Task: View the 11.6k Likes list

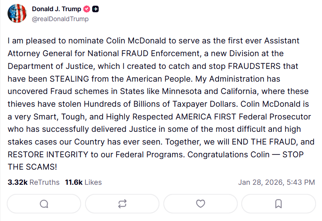Action: (83, 182)
